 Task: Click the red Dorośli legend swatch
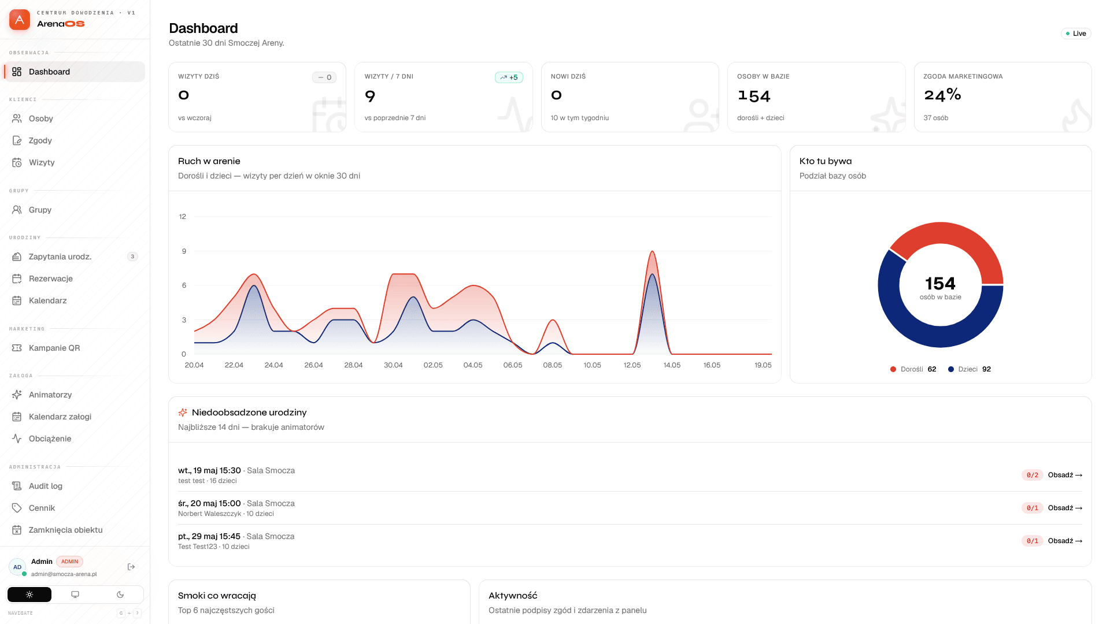point(893,369)
